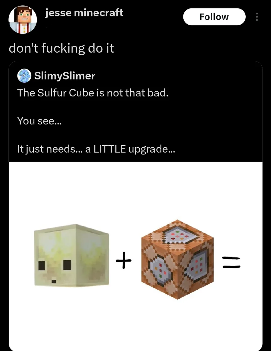
Task: Open the SlimySlimer username link
Action: point(65,76)
